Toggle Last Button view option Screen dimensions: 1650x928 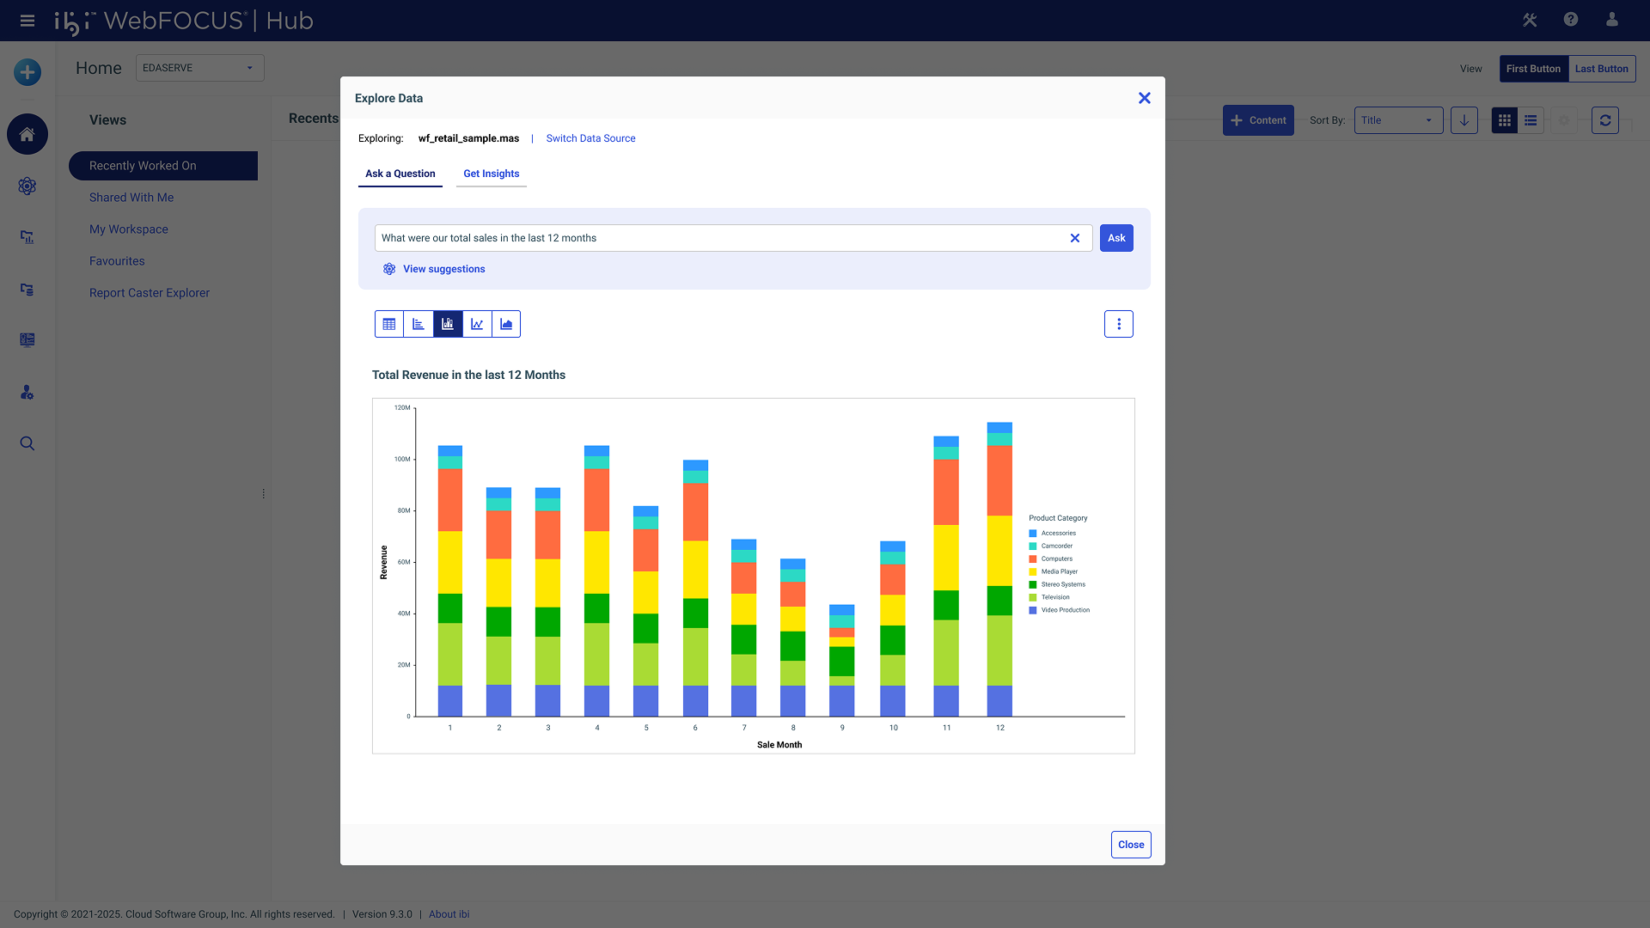(1601, 69)
